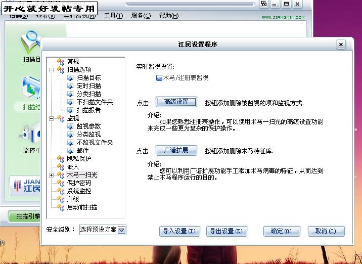Click the 扫描引擎 green button in main window

(24, 216)
